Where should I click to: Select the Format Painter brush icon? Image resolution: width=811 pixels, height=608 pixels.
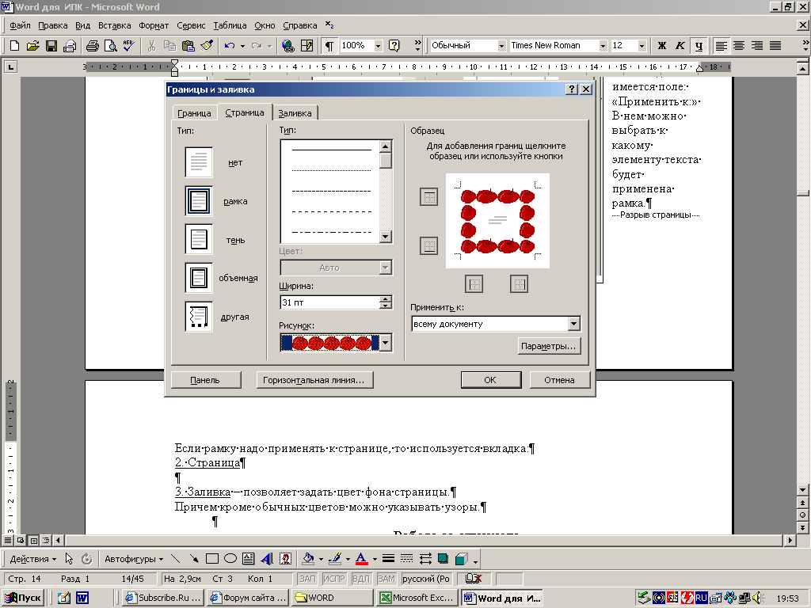click(207, 46)
